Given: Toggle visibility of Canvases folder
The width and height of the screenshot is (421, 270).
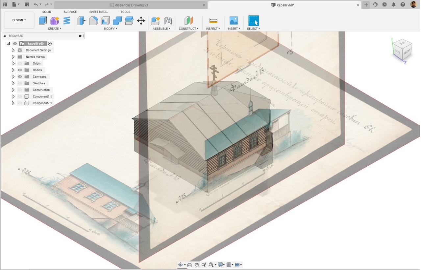Looking at the screenshot, I should 20,76.
